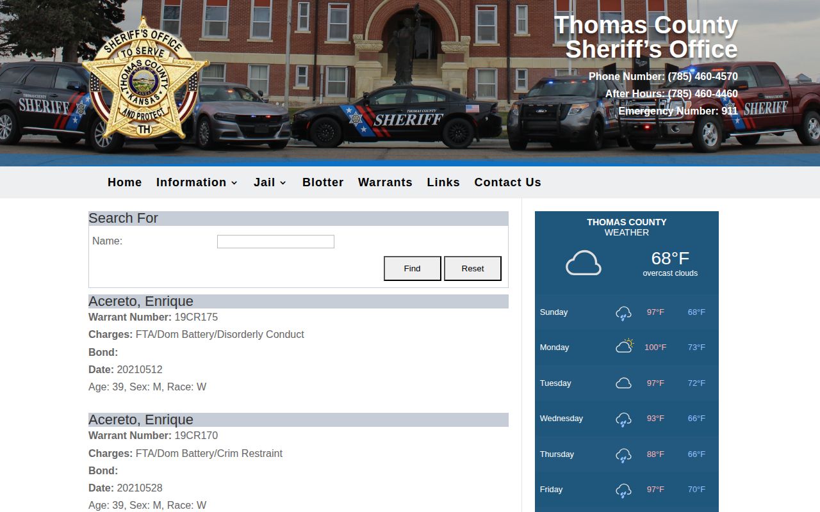Open the Links menu item
The width and height of the screenshot is (820, 512).
pyautogui.click(x=443, y=182)
